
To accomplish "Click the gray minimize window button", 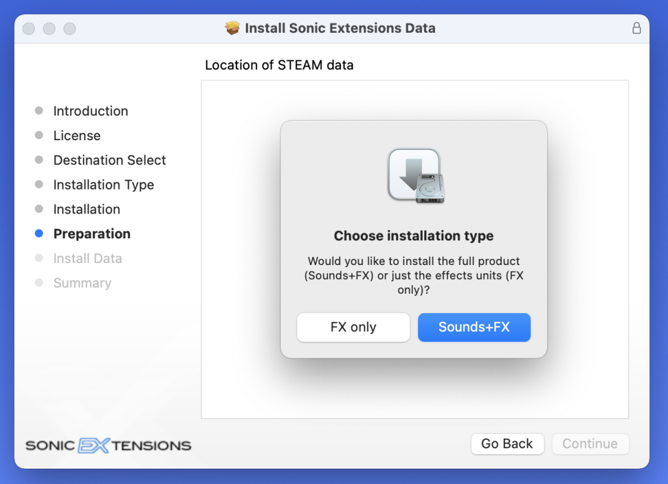I will (x=49, y=29).
